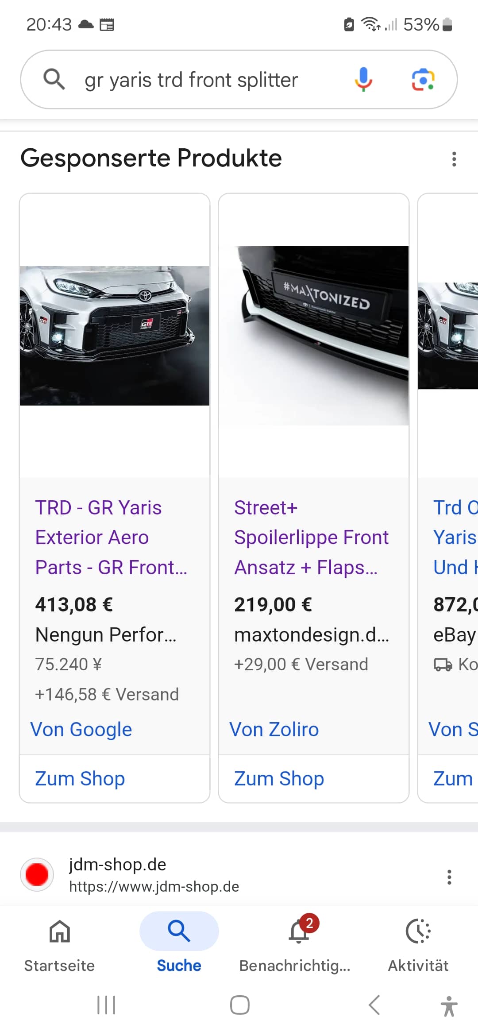Tap the accessibility shortcut icon

pos(449,1006)
